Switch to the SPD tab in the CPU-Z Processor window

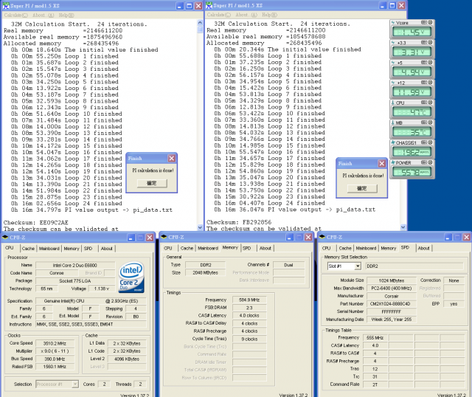[x=88, y=249]
